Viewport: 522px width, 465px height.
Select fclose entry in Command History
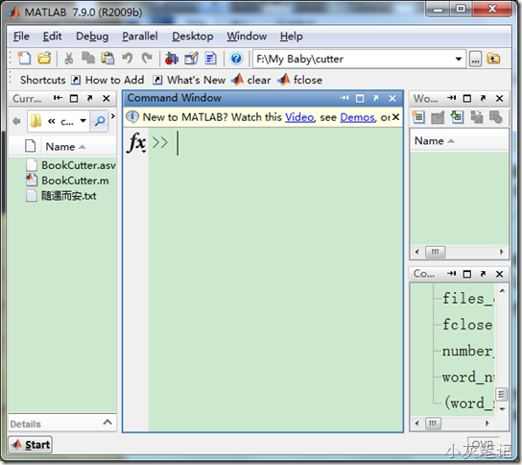467,325
